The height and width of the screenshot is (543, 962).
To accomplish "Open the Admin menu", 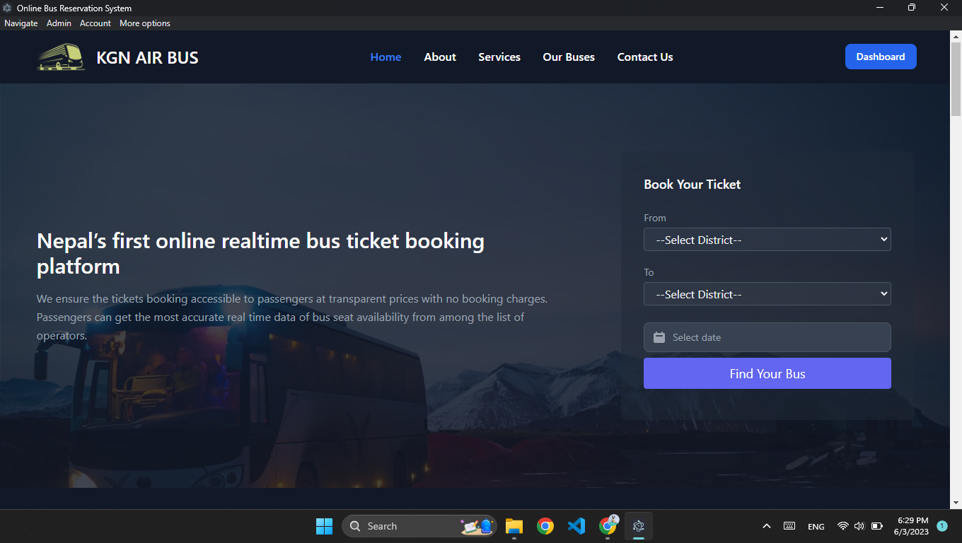I will tap(59, 23).
